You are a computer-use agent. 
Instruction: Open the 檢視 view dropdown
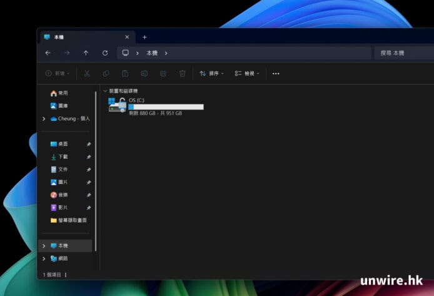click(247, 73)
